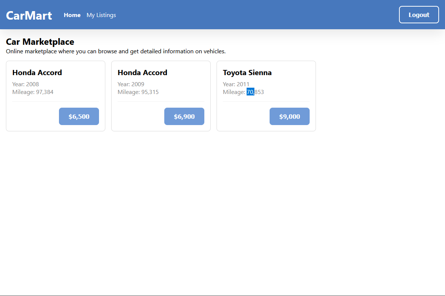This screenshot has height=296, width=445.
Task: Click the $6,500 price button for the 2008 Accord
Action: pos(79,116)
